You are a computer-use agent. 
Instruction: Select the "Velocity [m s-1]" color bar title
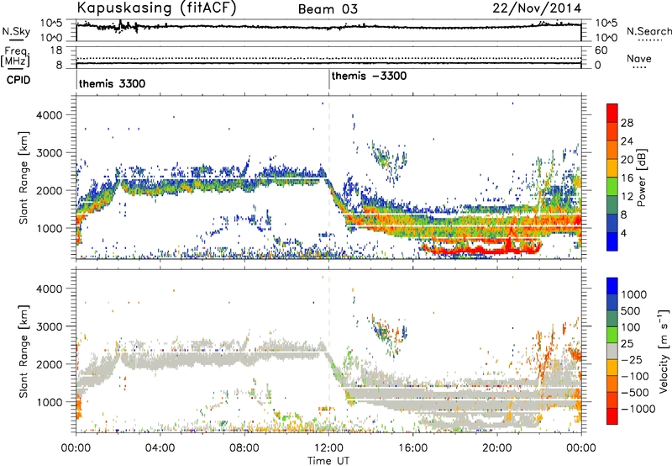tap(664, 351)
